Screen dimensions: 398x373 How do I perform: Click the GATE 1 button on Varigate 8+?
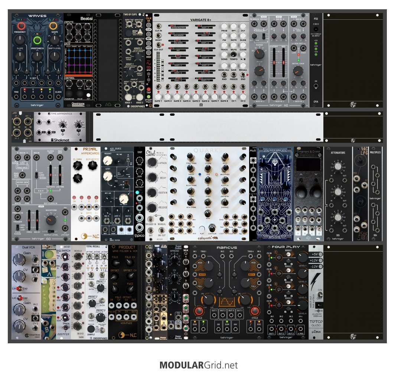[x=158, y=96]
